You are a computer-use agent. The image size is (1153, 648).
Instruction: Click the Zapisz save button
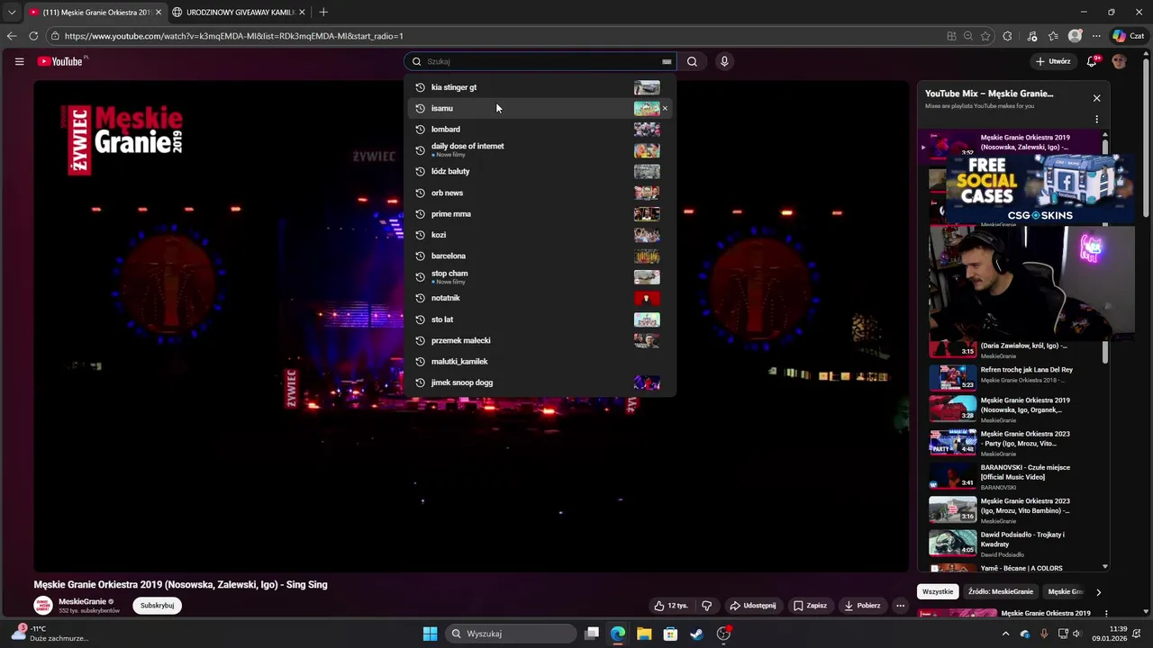pos(810,606)
